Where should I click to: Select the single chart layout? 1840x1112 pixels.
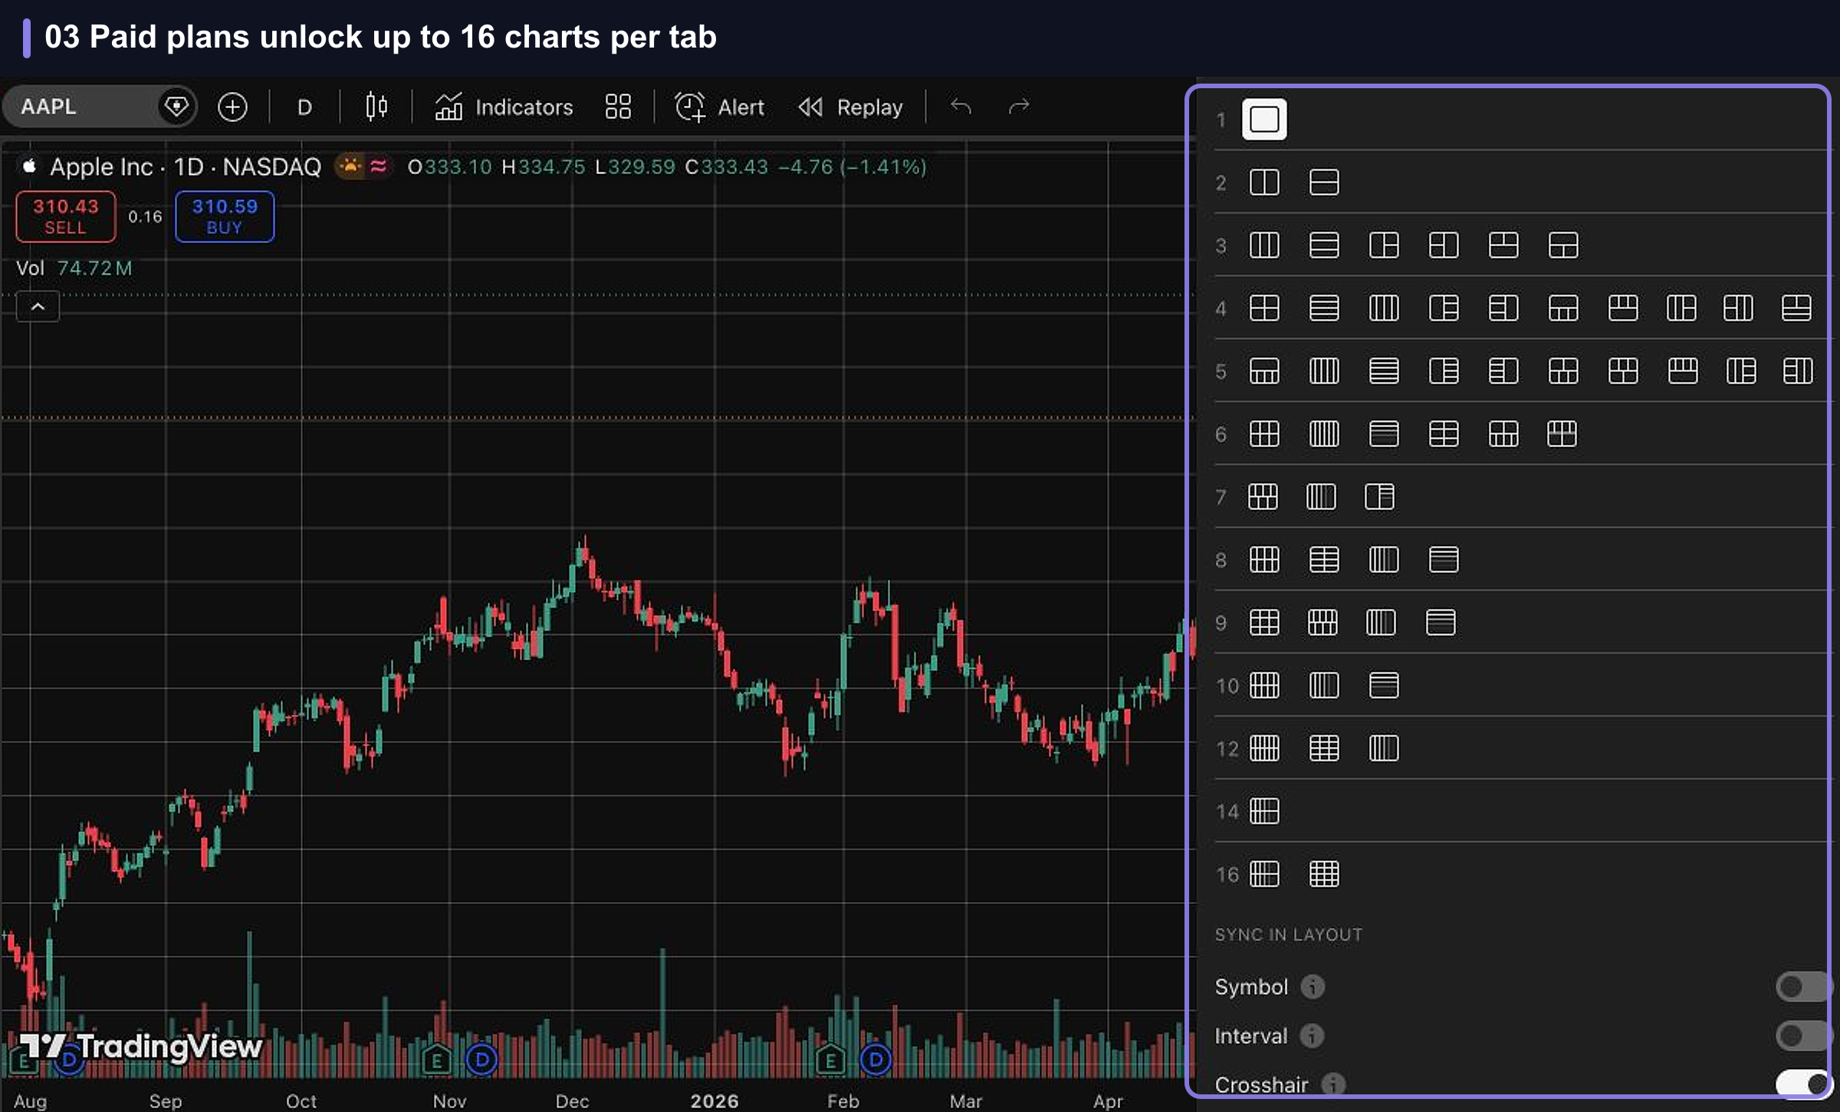(1264, 120)
